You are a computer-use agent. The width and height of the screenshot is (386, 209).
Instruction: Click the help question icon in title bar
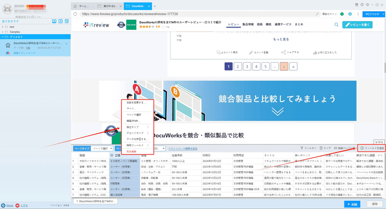[362, 5]
